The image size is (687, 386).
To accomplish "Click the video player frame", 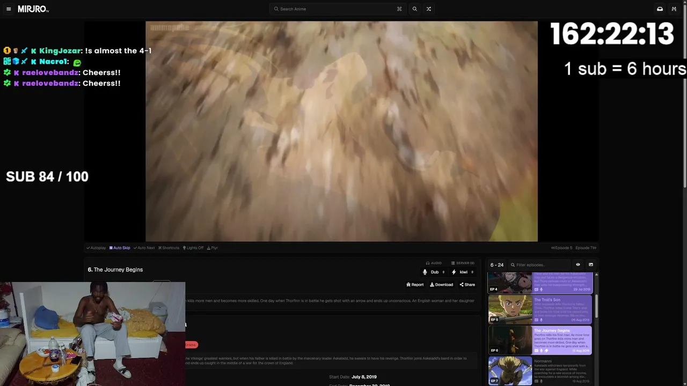I will pos(341,131).
